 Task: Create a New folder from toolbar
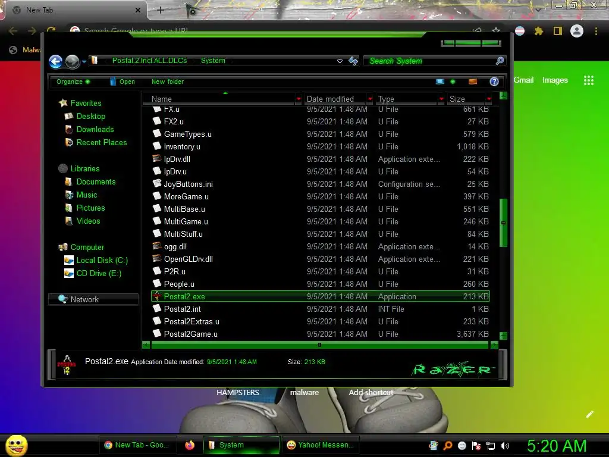(168, 82)
